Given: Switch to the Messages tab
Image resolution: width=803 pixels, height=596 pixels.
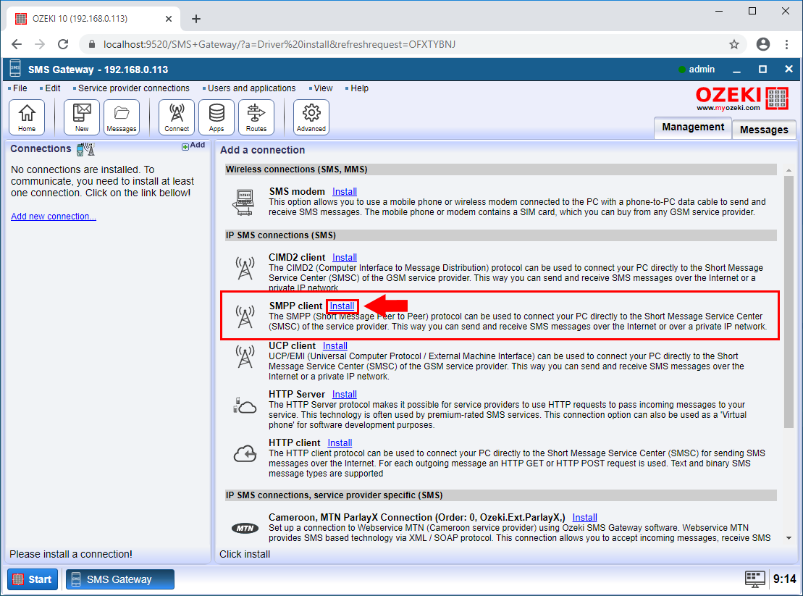Looking at the screenshot, I should pyautogui.click(x=763, y=130).
